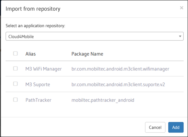Check the PathTracker checkbox
The image size is (188, 137).
(x=15, y=99)
